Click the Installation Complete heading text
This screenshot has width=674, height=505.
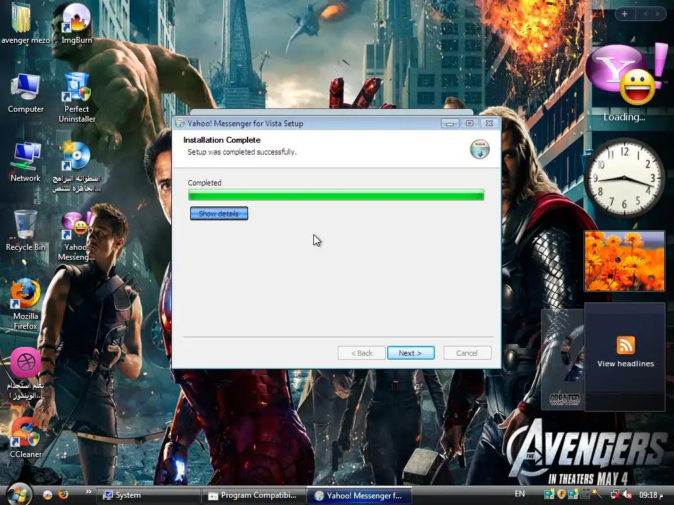[x=222, y=140]
